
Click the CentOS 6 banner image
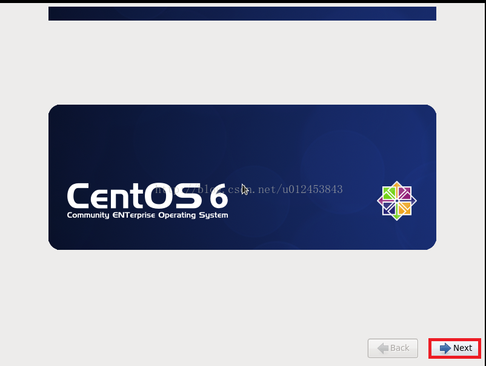(242, 177)
